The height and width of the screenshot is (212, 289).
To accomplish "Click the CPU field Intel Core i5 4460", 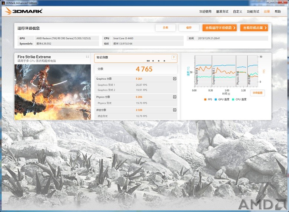I will 147,38.
